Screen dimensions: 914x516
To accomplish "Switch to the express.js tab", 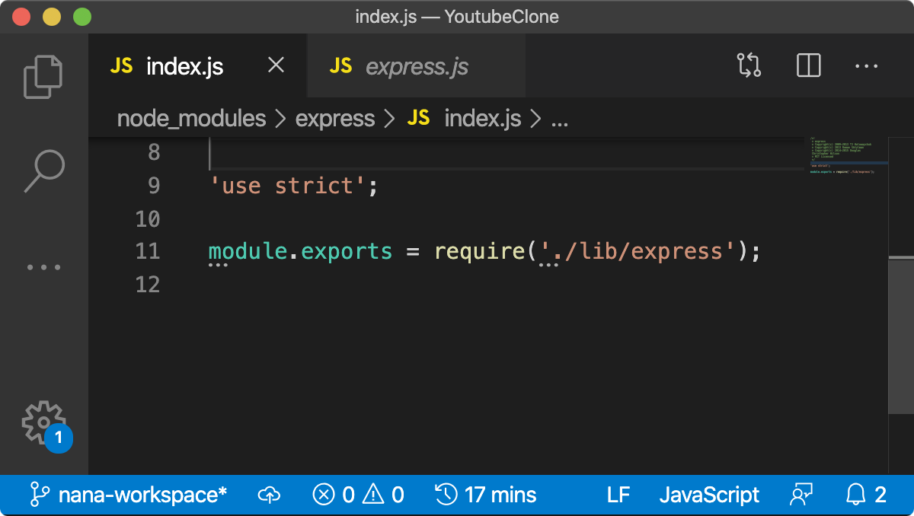I will [x=416, y=65].
